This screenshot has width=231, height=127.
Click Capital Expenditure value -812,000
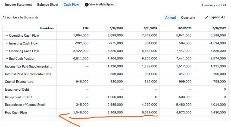coord(150,81)
